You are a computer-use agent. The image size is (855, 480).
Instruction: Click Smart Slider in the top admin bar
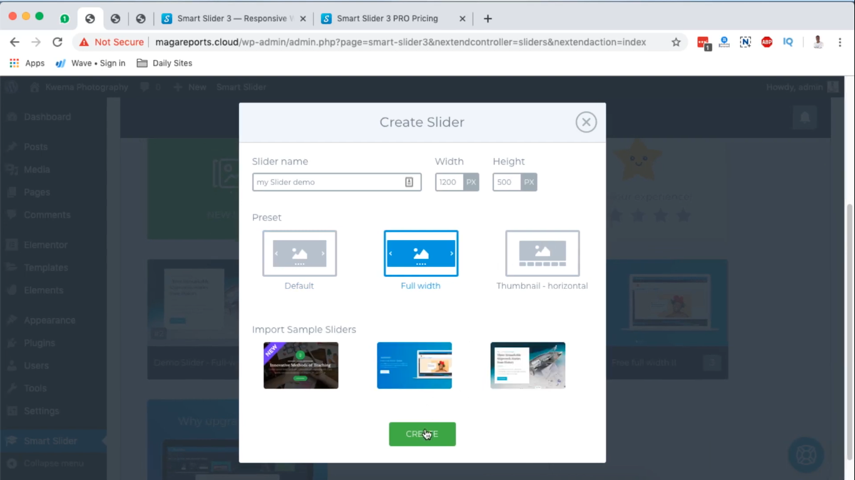pyautogui.click(x=241, y=87)
